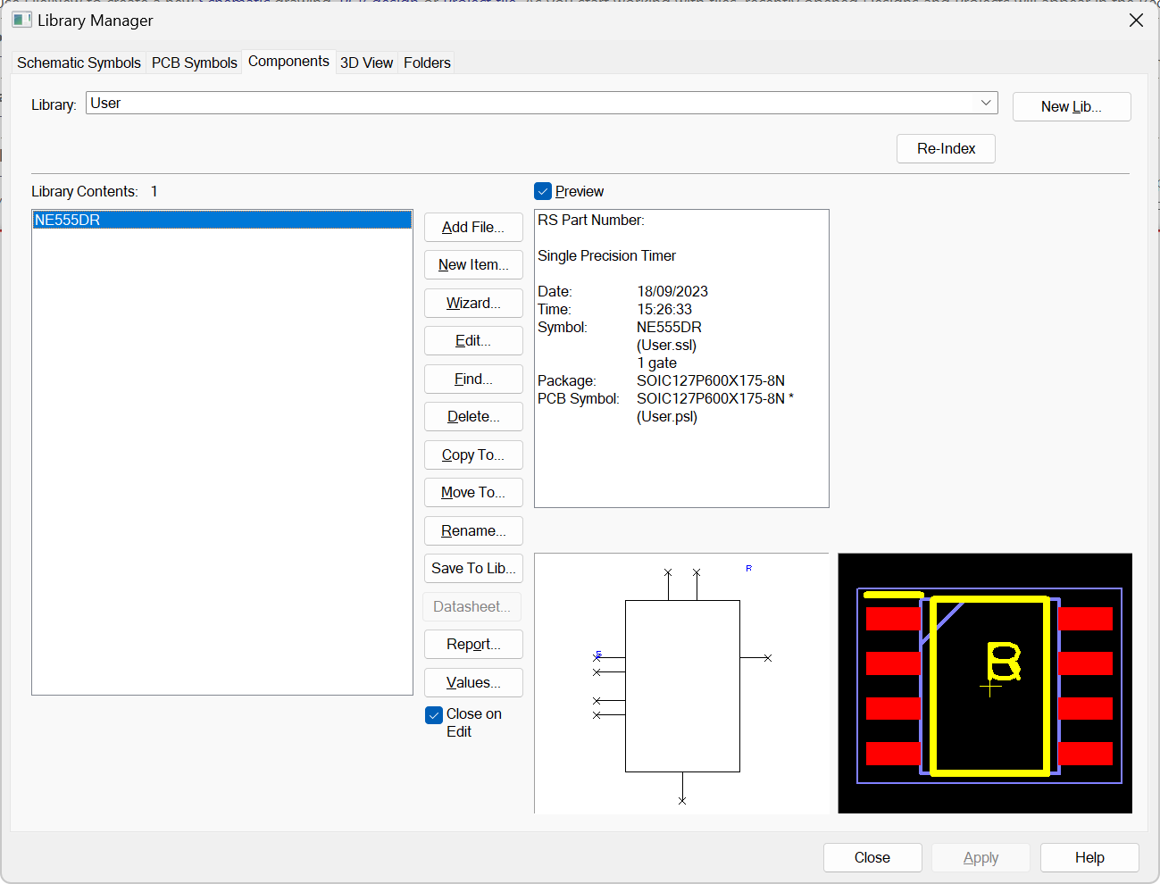1160x884 pixels.
Task: Uncheck the Close on Edit option
Action: coord(434,714)
